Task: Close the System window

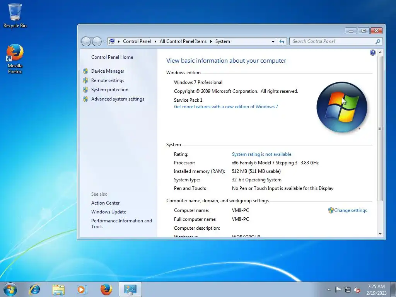Action: pyautogui.click(x=376, y=31)
